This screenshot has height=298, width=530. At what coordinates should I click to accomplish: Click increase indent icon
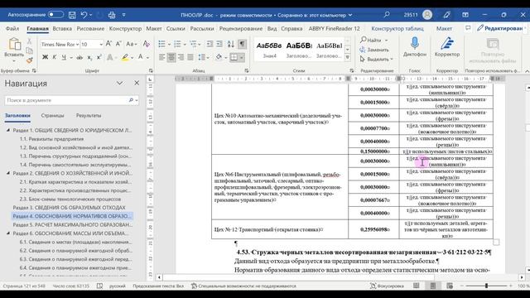click(x=219, y=44)
